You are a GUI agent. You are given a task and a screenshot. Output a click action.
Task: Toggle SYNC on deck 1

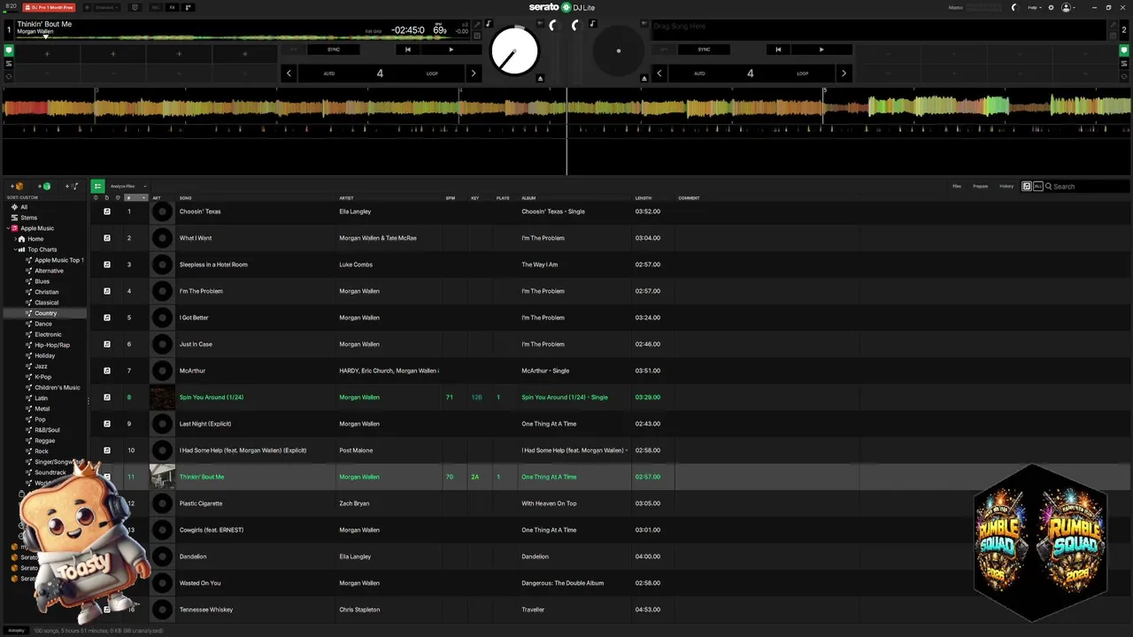[334, 50]
